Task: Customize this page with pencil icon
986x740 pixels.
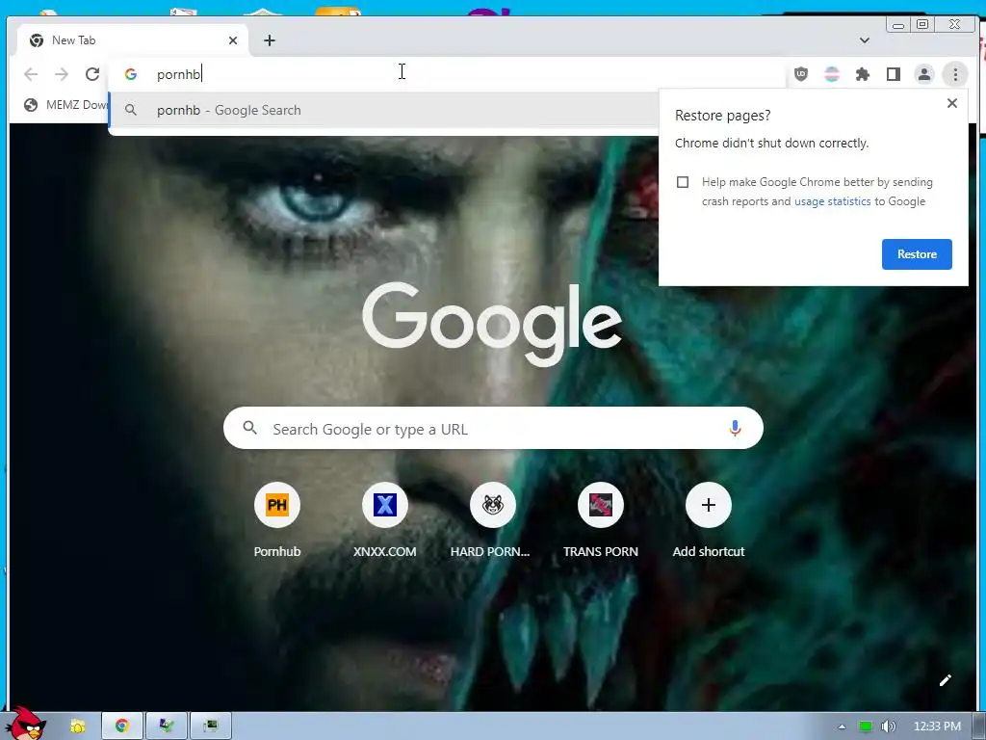Action: (x=946, y=680)
